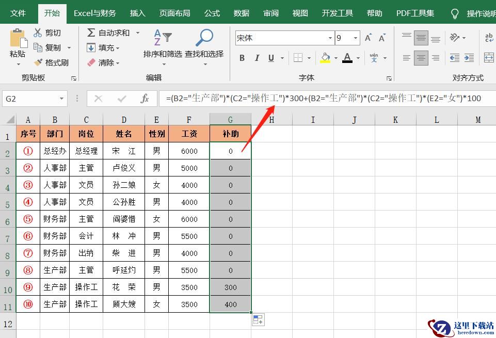Switch to the 插入 tab
This screenshot has width=496, height=338.
coord(138,13)
